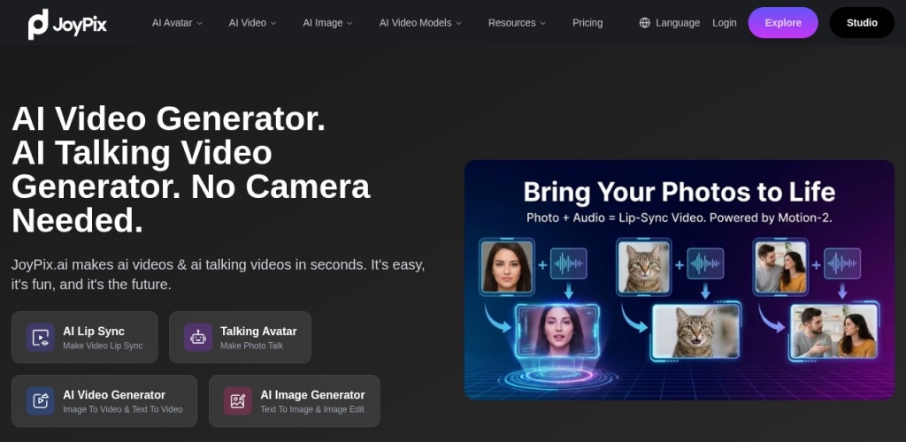The image size is (906, 442).
Task: Click the meowing cat video frame
Action: click(696, 331)
